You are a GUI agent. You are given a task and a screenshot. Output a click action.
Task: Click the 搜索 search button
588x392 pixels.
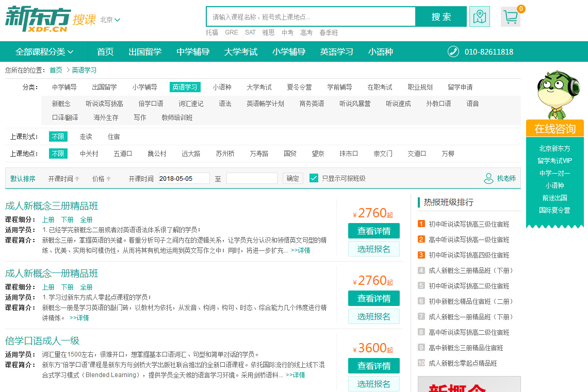coord(441,16)
